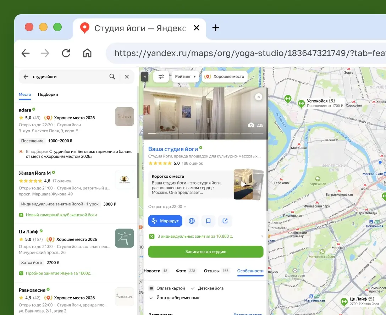386x315 pixels.
Task: Click the Оплата картой feature
Action: (x=167, y=288)
